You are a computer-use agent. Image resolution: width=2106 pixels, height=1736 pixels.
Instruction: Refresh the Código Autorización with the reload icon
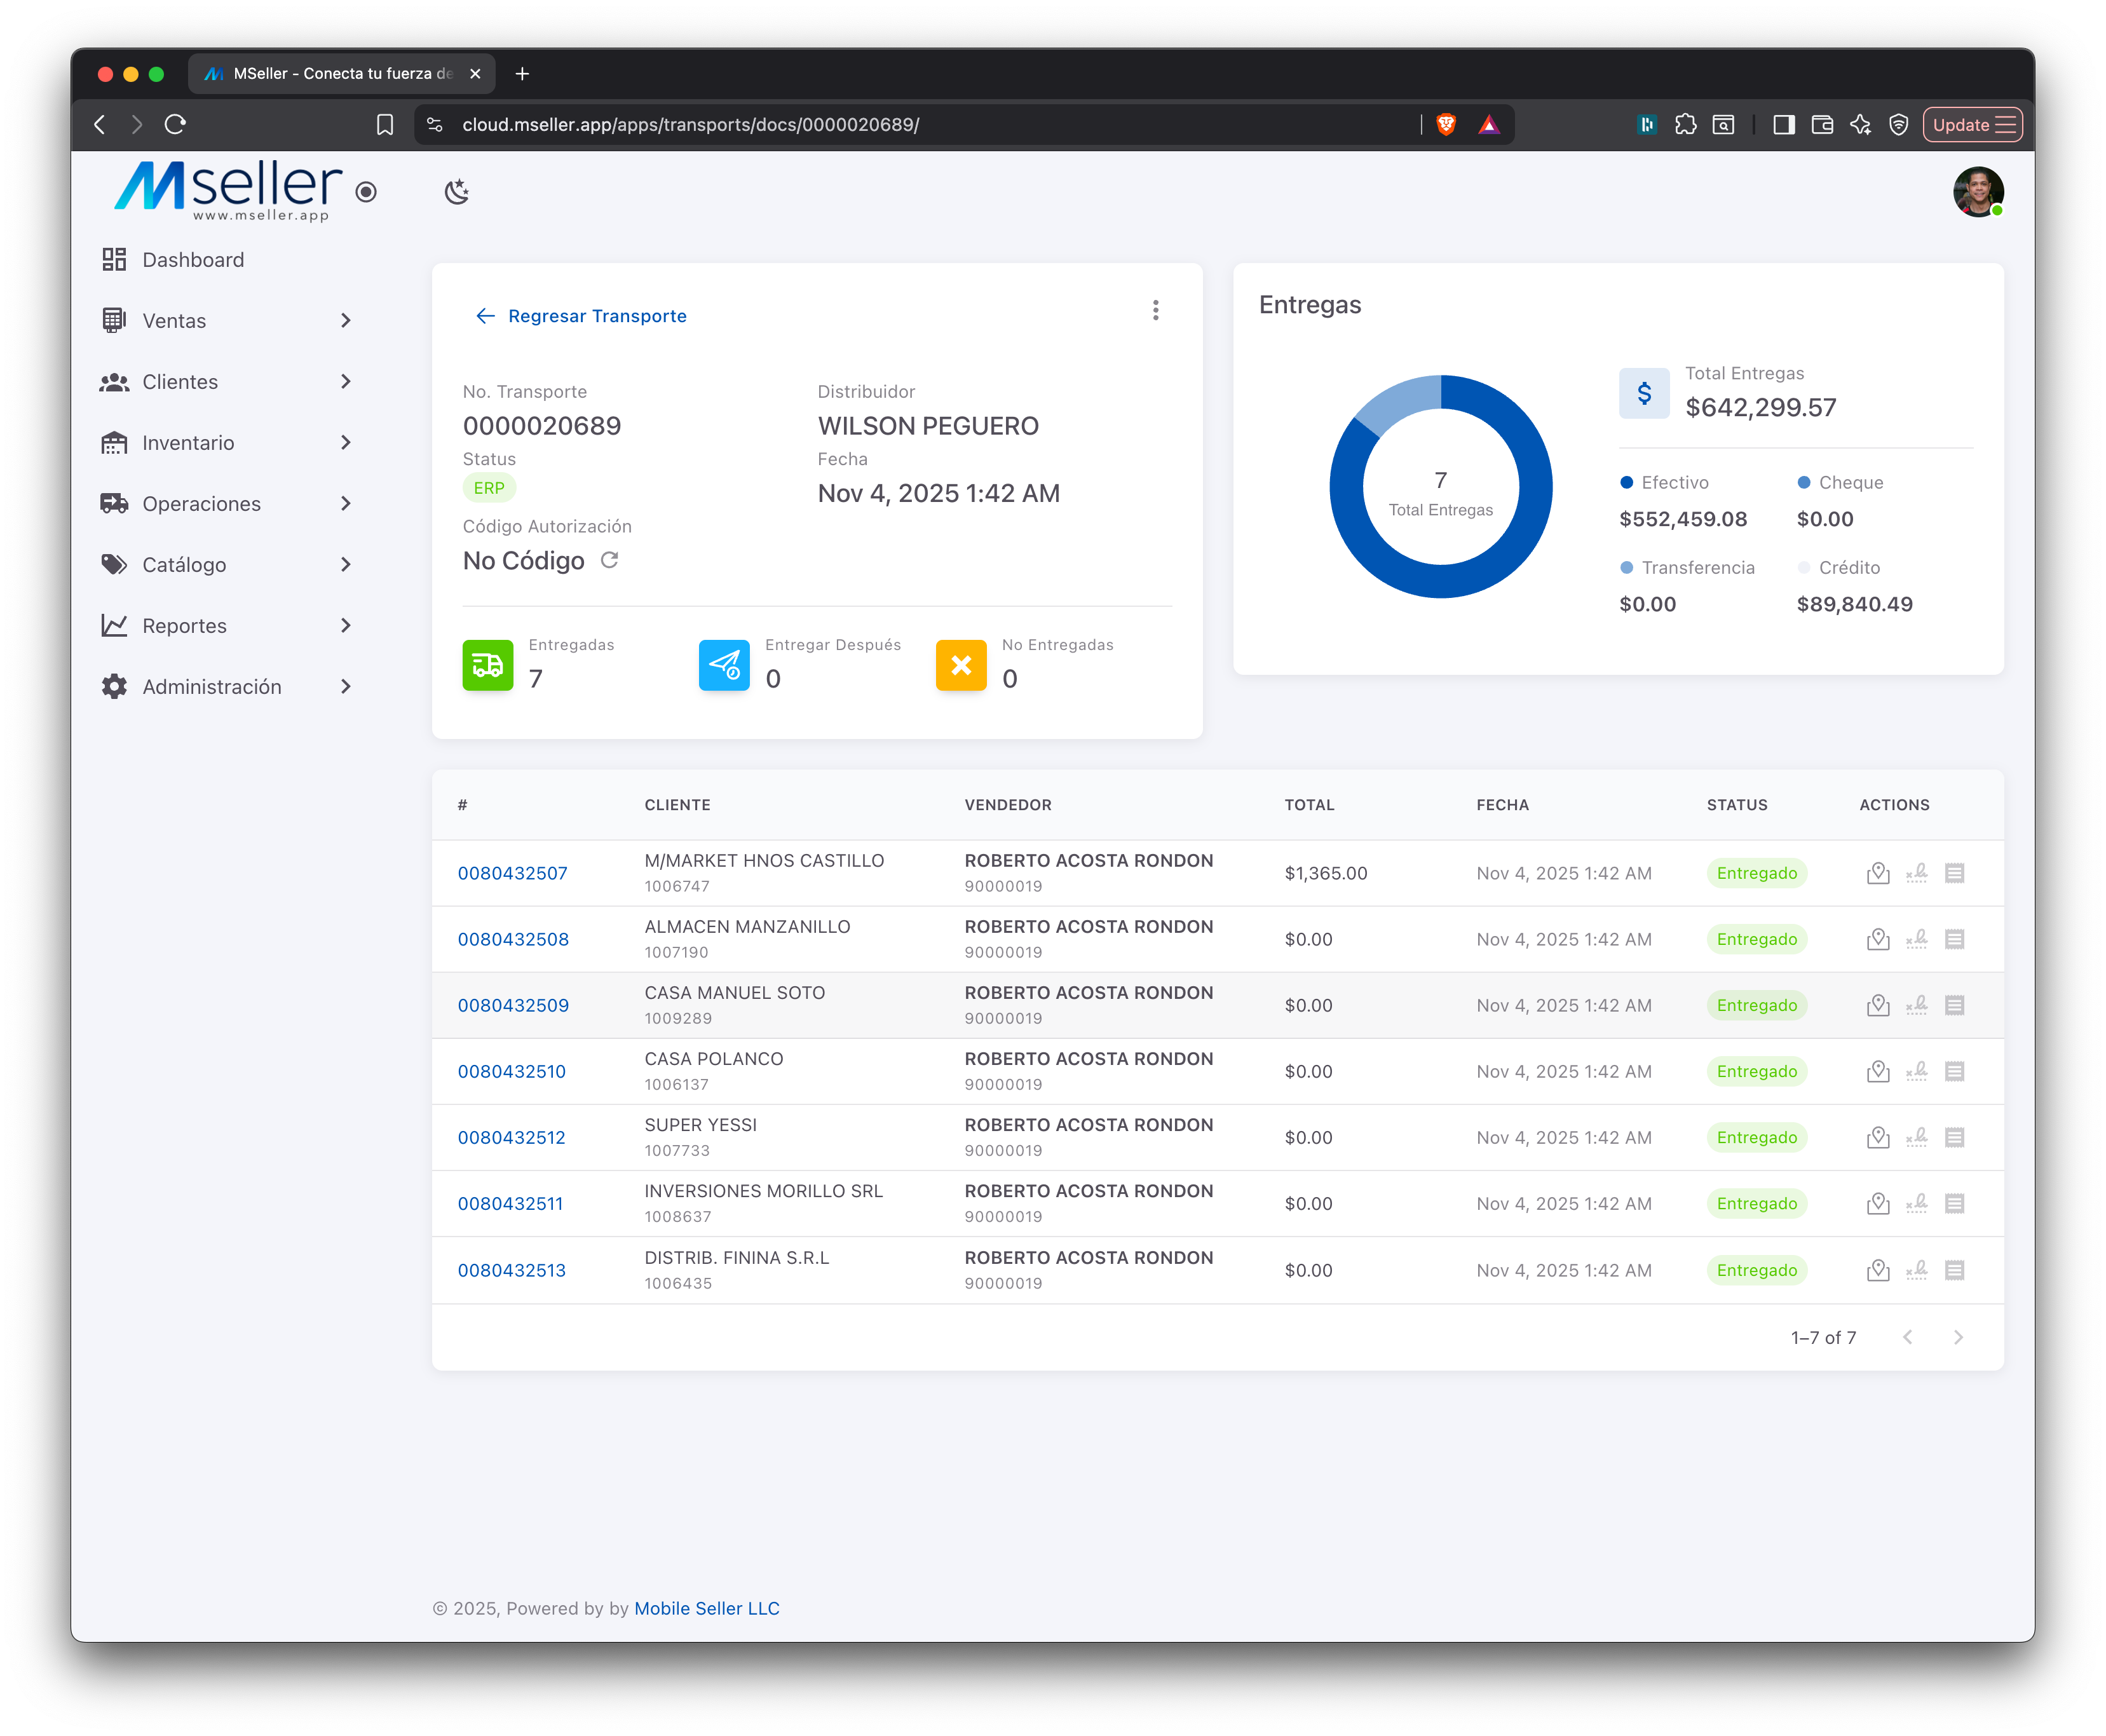point(612,561)
